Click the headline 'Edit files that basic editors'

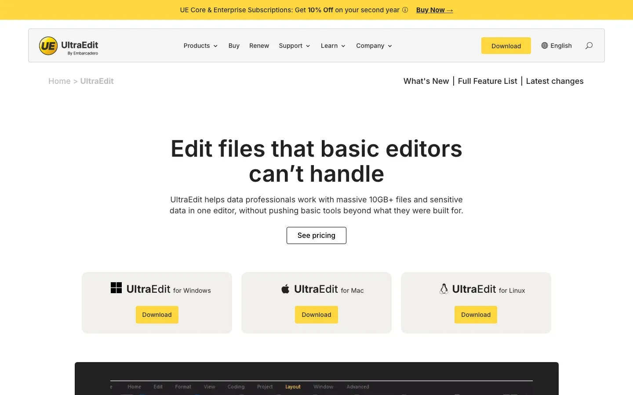[x=316, y=148]
